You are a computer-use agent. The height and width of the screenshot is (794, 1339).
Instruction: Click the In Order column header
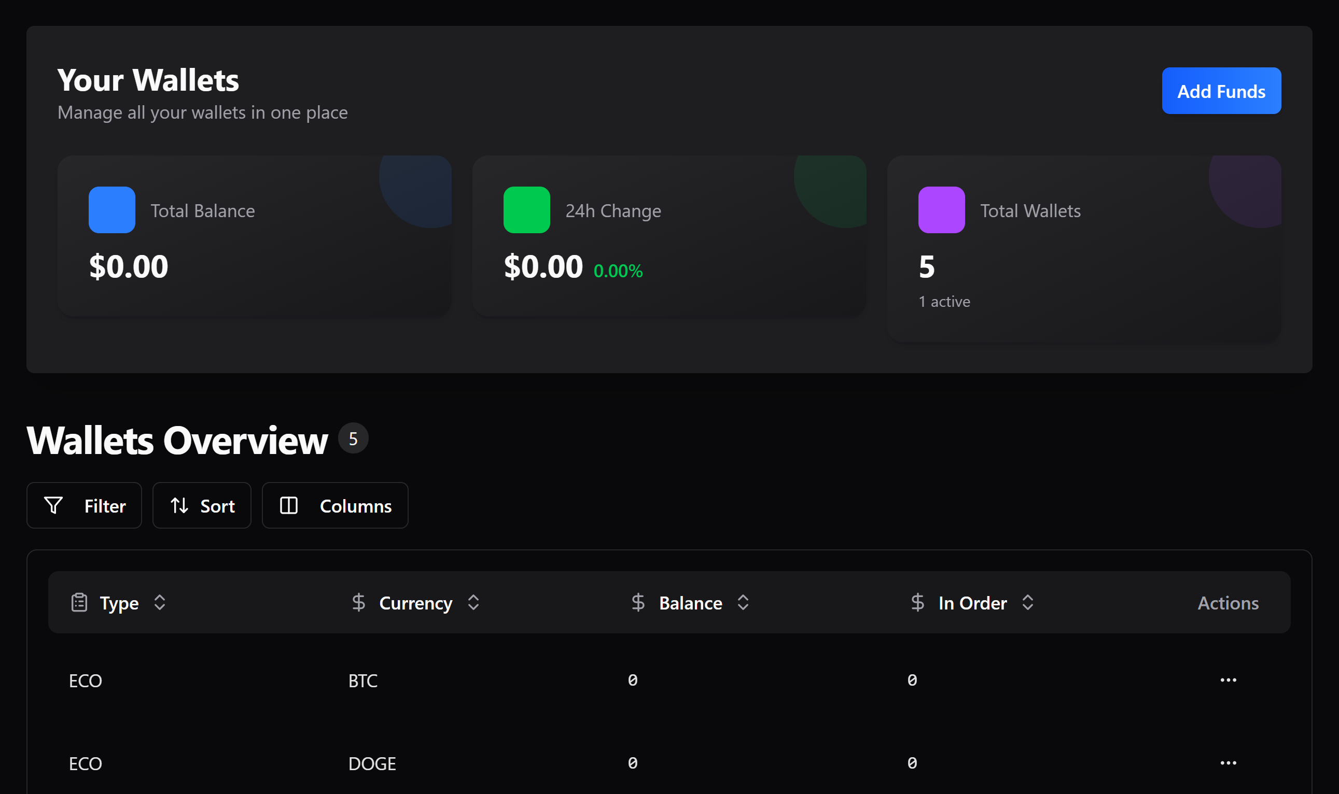[972, 602]
